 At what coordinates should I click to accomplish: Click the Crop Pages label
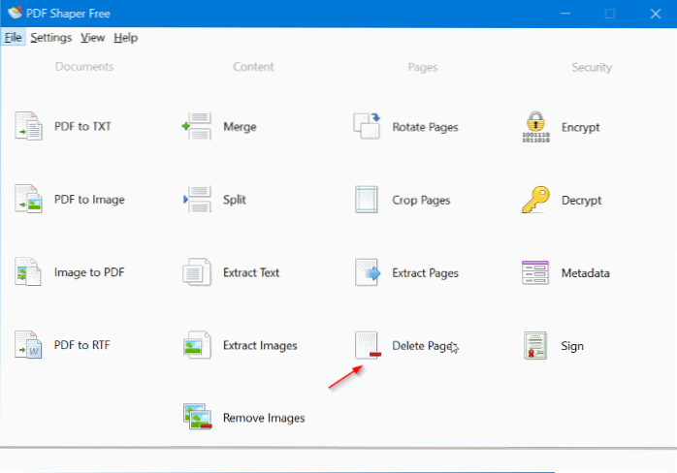[x=421, y=200]
